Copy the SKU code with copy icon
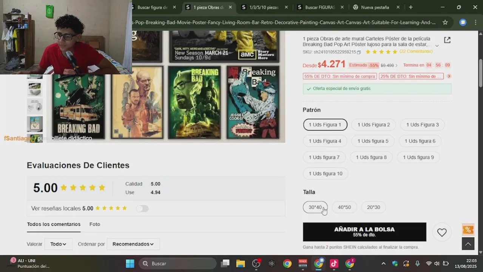 [359, 52]
